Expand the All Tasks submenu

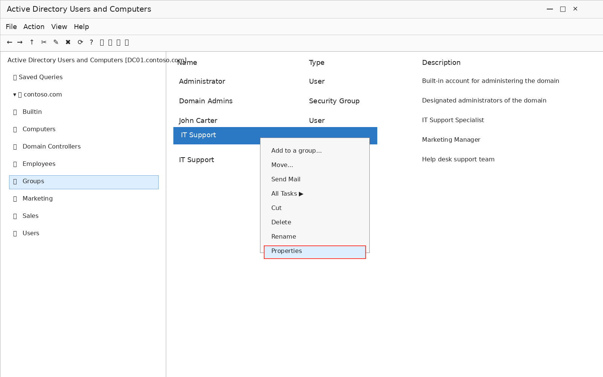pos(287,194)
